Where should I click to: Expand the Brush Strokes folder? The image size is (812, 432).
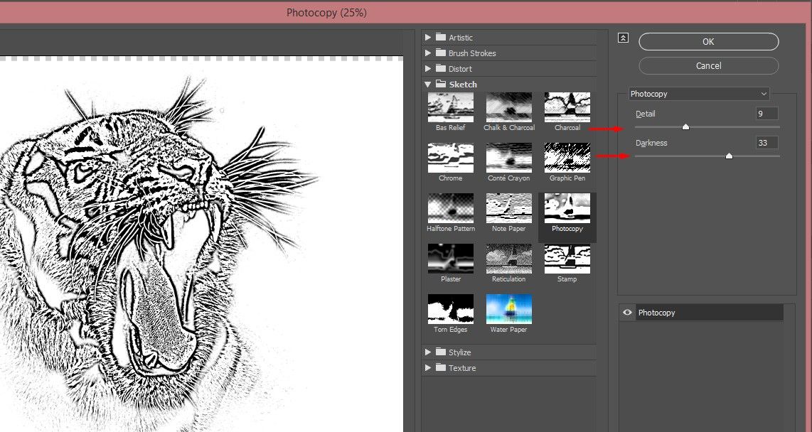(x=428, y=53)
